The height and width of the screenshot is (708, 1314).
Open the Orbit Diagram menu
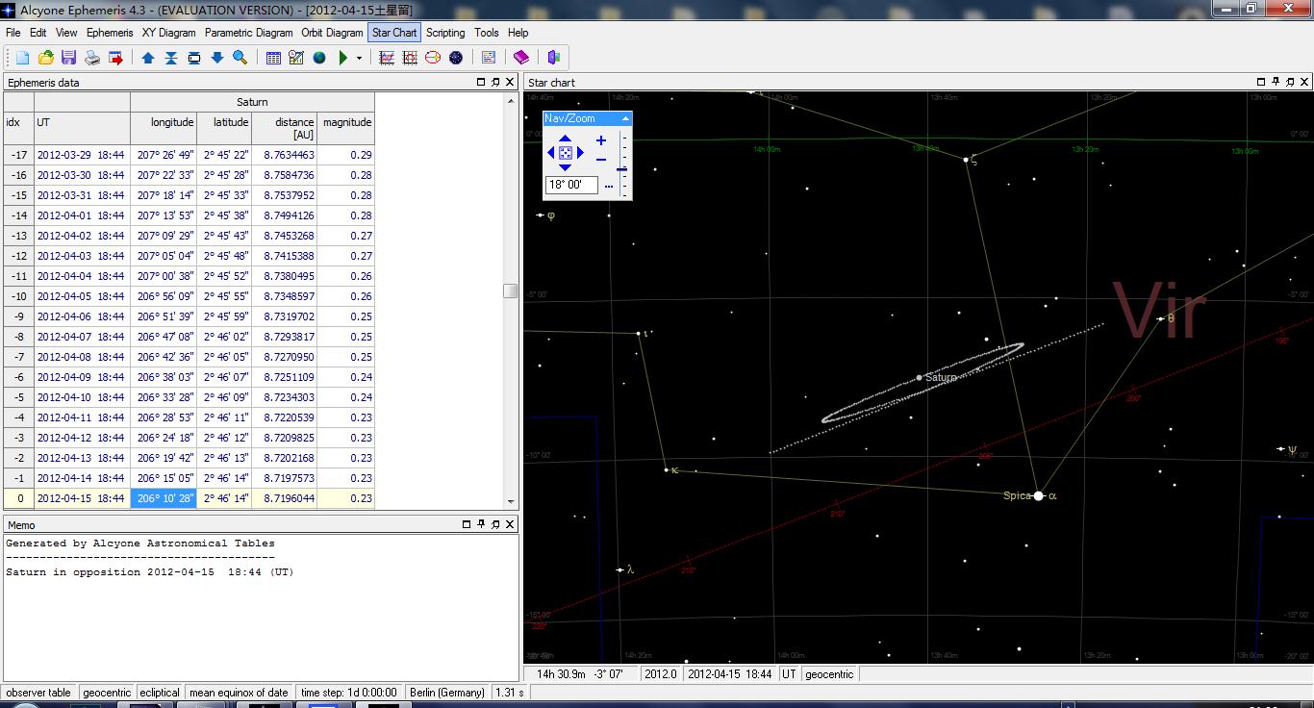pyautogui.click(x=332, y=32)
